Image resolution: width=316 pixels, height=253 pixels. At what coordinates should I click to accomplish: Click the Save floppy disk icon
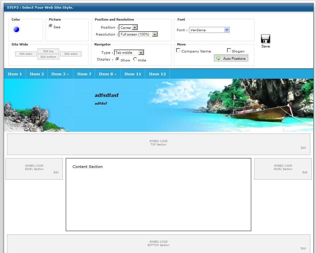(265, 39)
